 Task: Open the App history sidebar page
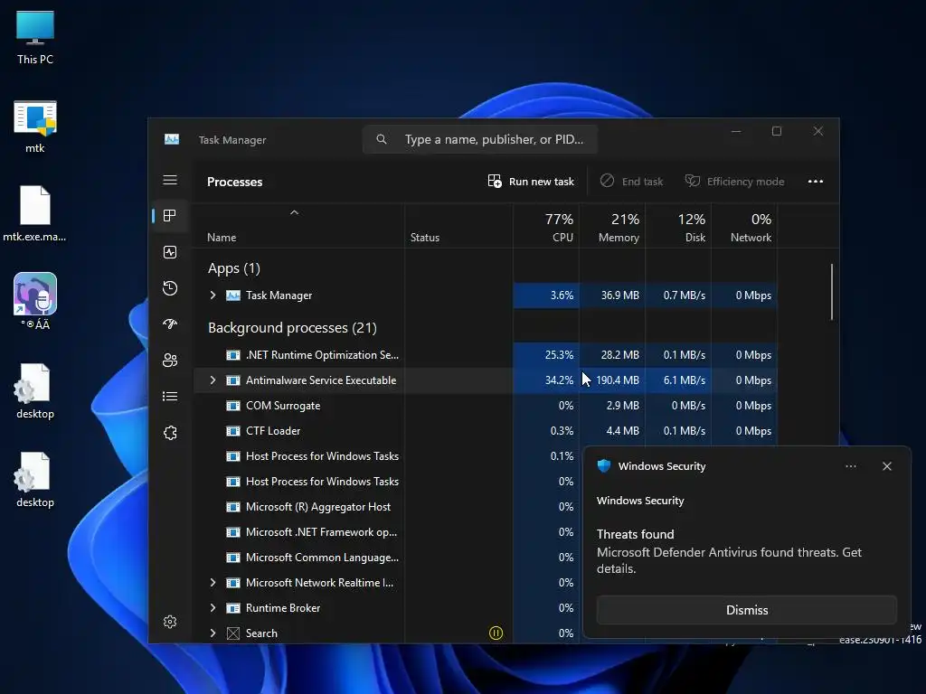tap(170, 288)
